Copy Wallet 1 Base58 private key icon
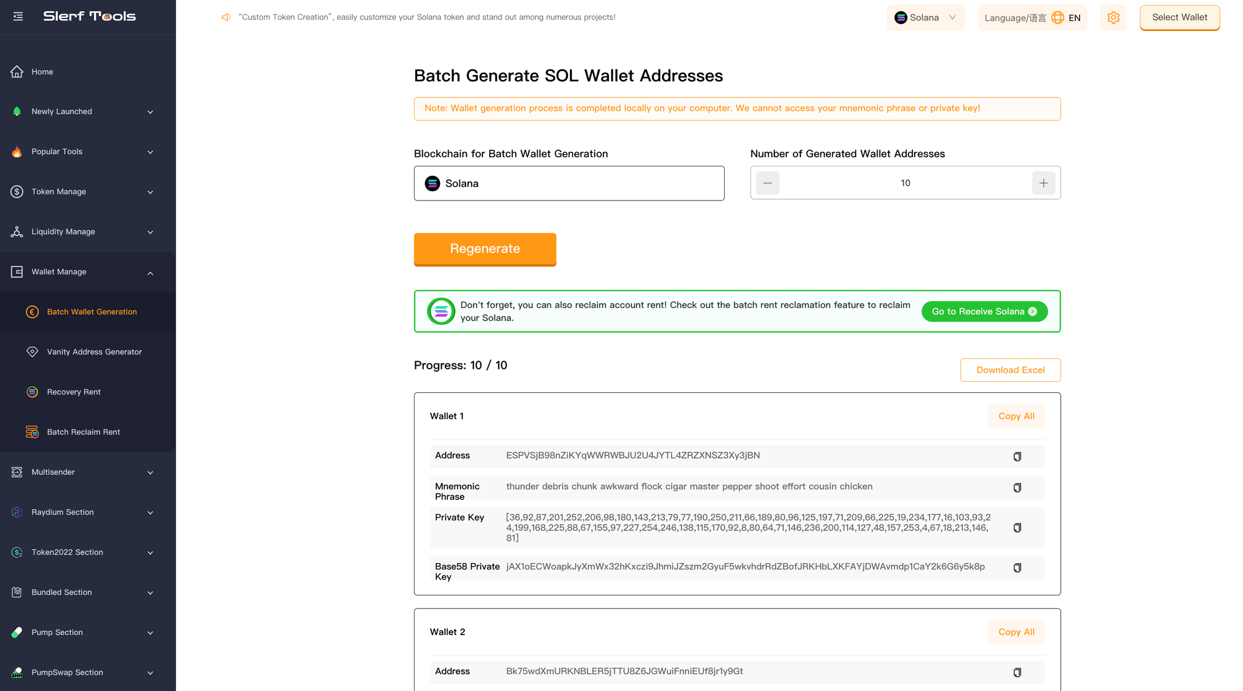1243x691 pixels. pos(1017,568)
